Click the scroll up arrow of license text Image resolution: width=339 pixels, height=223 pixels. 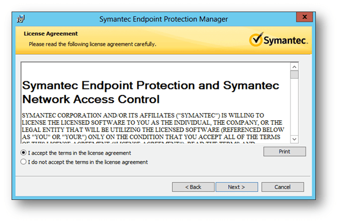[x=294, y=66]
